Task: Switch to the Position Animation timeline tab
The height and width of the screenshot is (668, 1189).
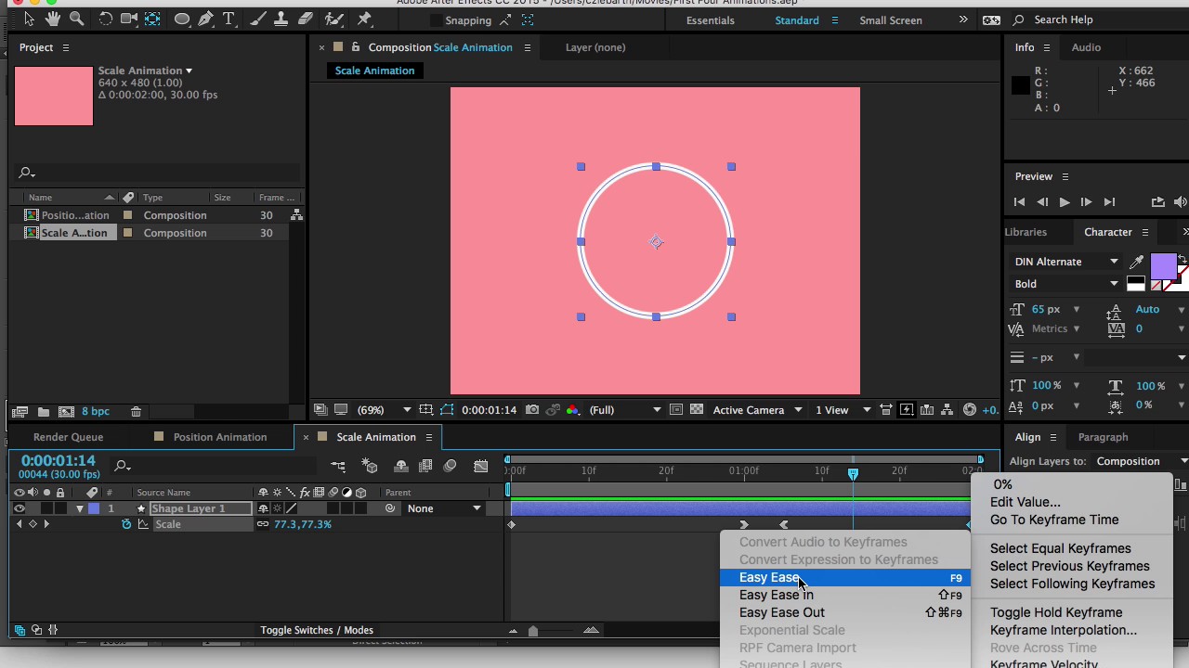Action: [x=219, y=437]
